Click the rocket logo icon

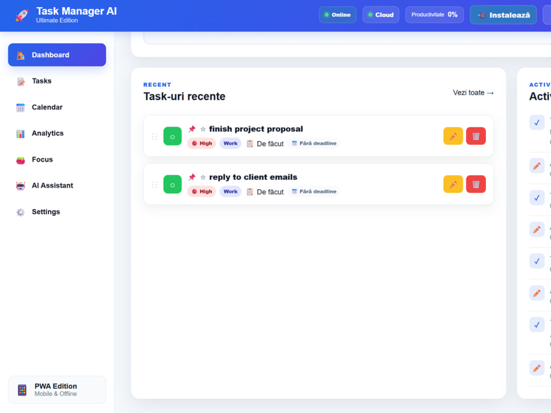click(22, 15)
